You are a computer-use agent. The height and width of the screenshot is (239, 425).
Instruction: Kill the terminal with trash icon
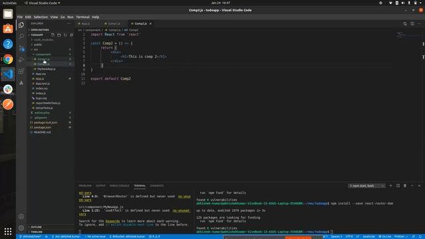point(405,186)
